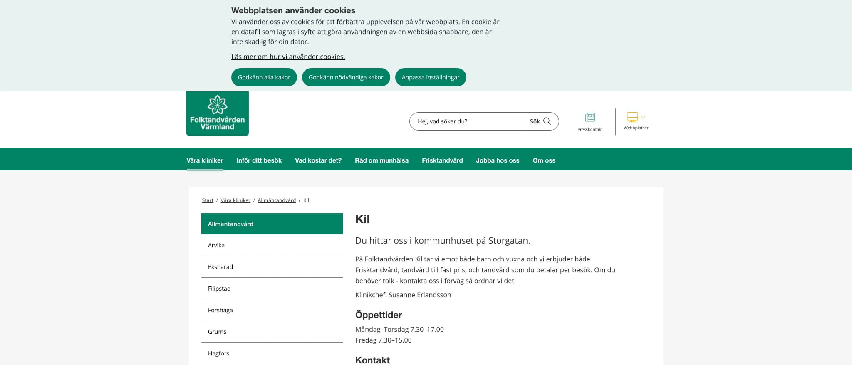Open 'Forshaga' clinic page
The width and height of the screenshot is (852, 365).
(x=272, y=310)
